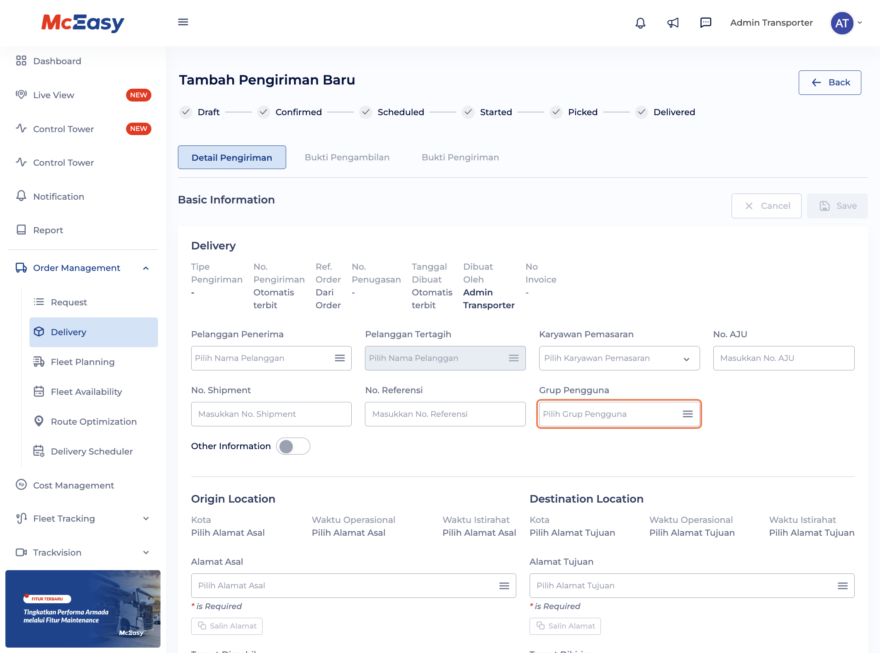Open the chat message icon

click(x=705, y=23)
